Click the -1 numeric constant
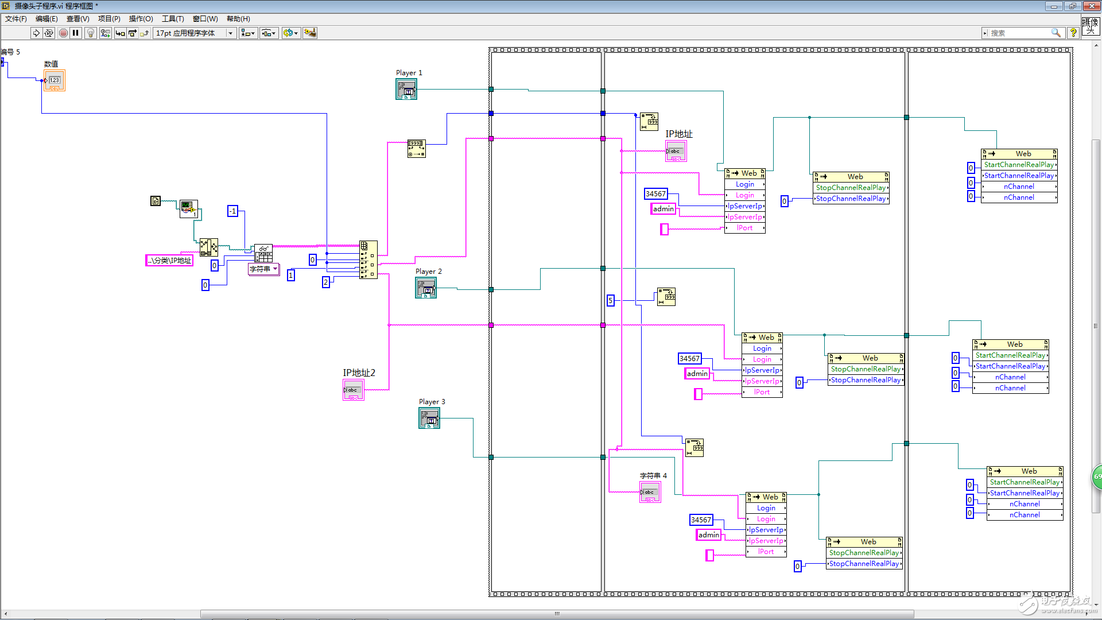Image resolution: width=1102 pixels, height=620 pixels. point(232,211)
